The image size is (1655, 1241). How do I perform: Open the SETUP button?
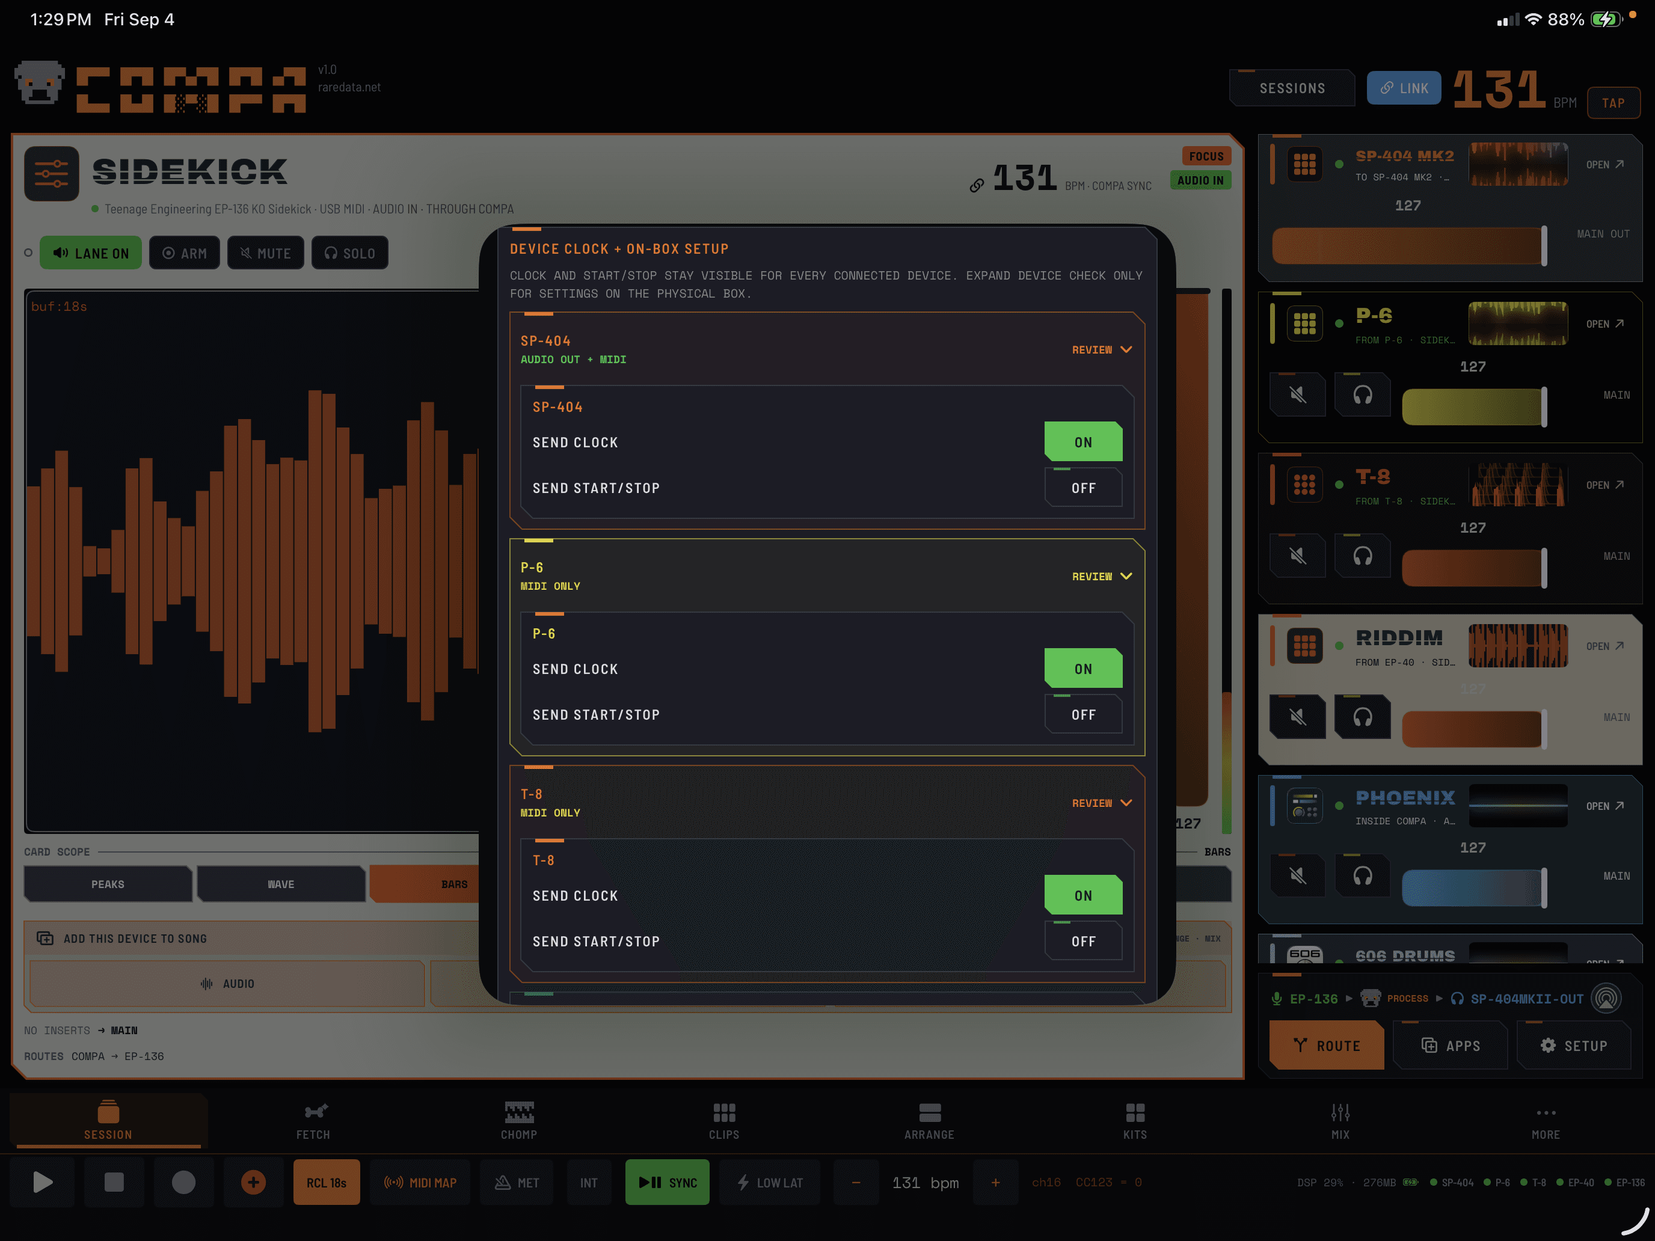point(1573,1045)
